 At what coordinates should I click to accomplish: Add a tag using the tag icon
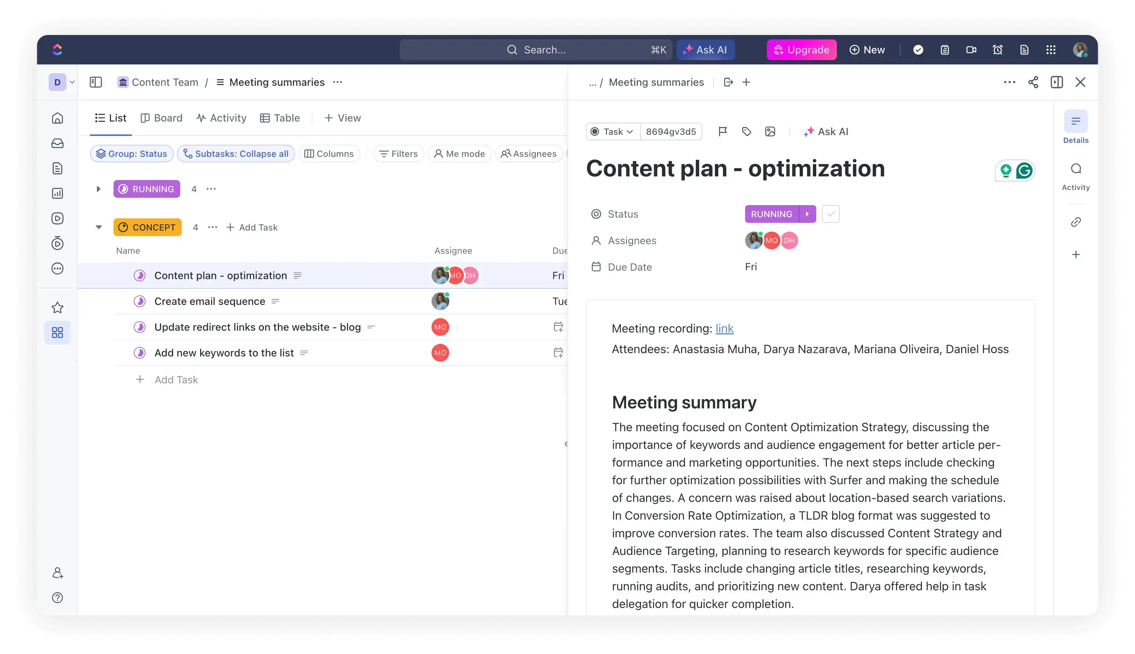tap(747, 131)
